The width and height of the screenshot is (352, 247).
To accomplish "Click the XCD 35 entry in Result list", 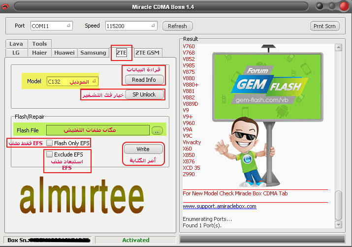I will pos(192,168).
